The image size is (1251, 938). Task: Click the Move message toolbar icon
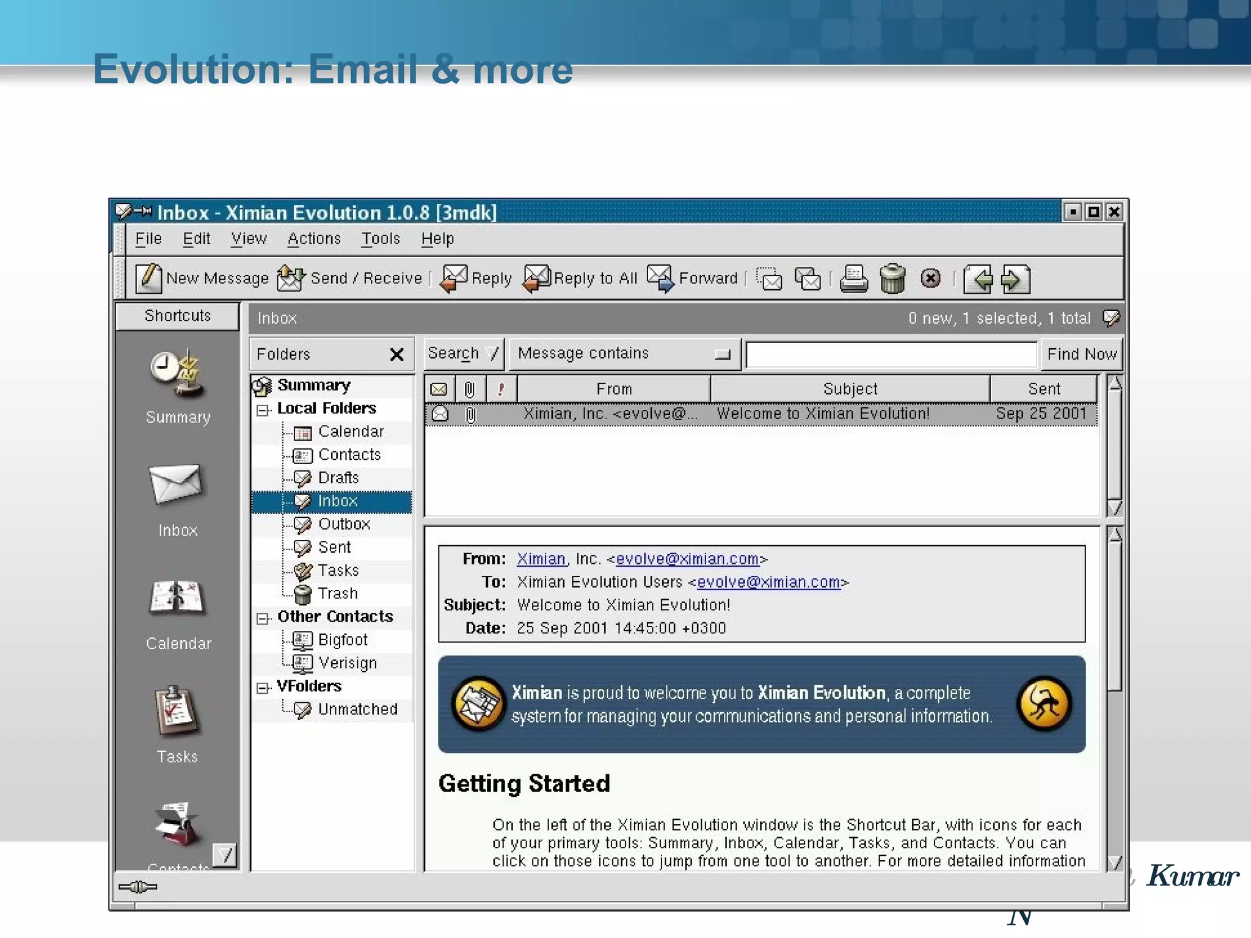point(770,279)
